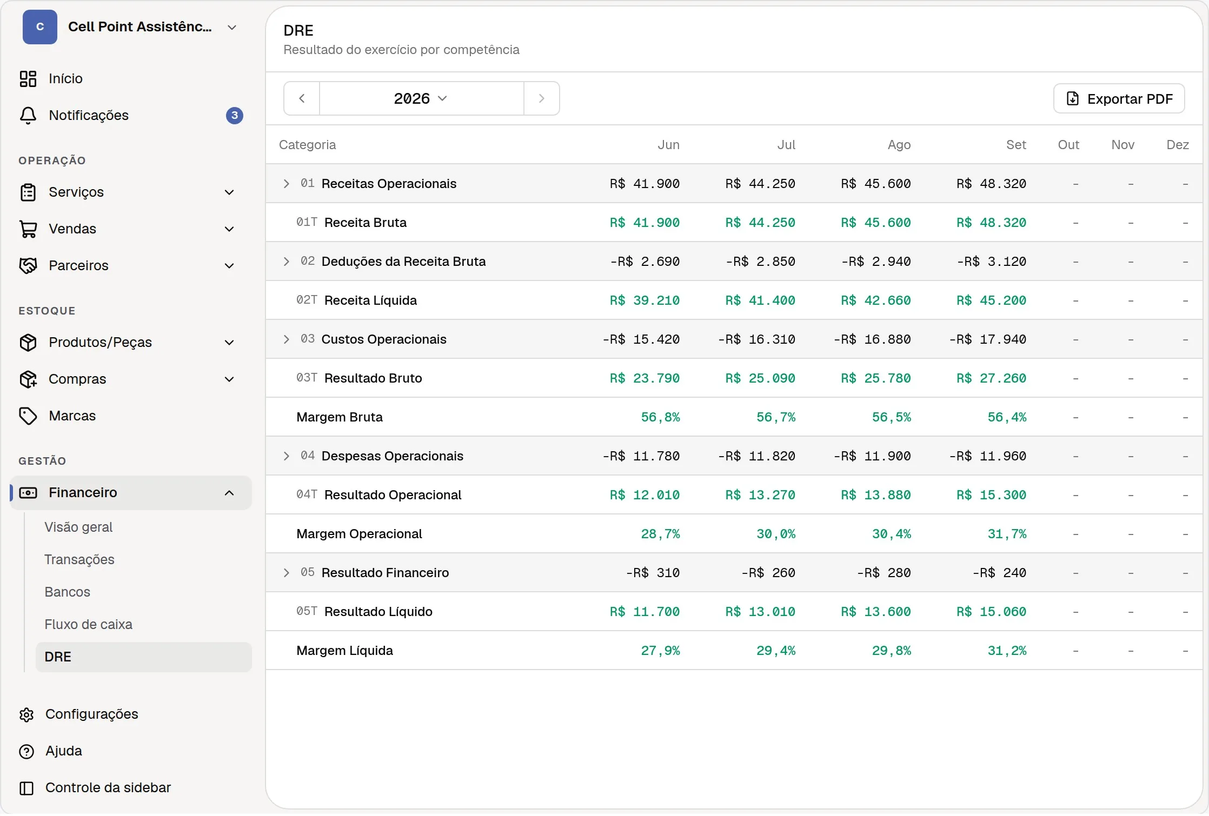Click the Margem Bruta value 56,8%
The image size is (1209, 816).
tap(660, 417)
